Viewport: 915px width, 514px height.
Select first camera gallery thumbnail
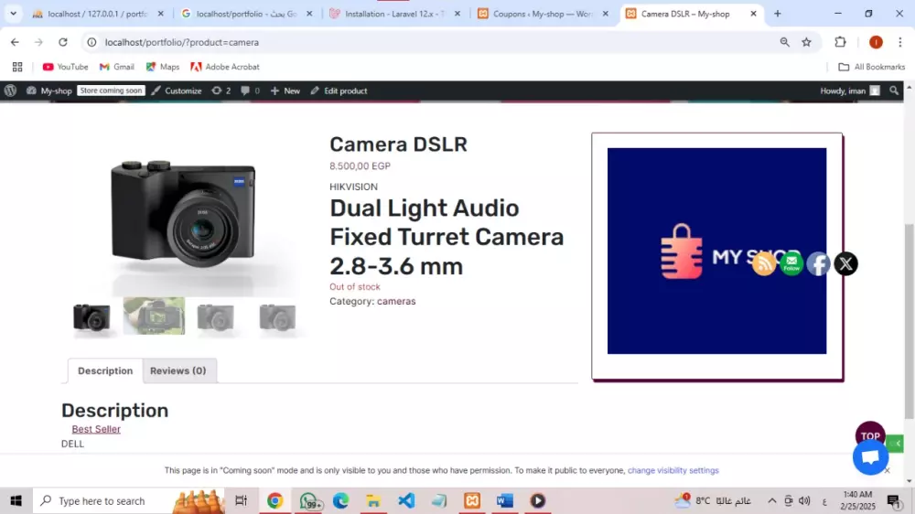pos(91,317)
